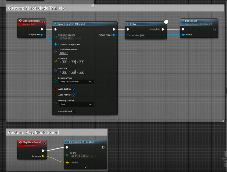
Task: Click Spawn System Attached Location vector pin
Action: coord(56,61)
